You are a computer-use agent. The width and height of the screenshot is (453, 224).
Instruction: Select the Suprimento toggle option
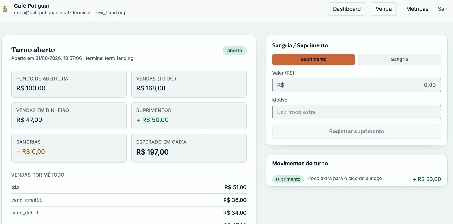(x=313, y=59)
